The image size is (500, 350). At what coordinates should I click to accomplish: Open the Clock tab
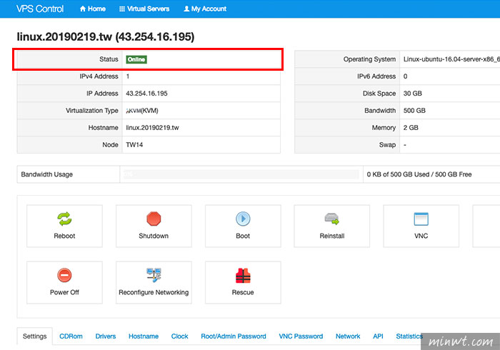point(179,336)
